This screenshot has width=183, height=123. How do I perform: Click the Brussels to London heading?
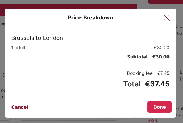(37, 38)
